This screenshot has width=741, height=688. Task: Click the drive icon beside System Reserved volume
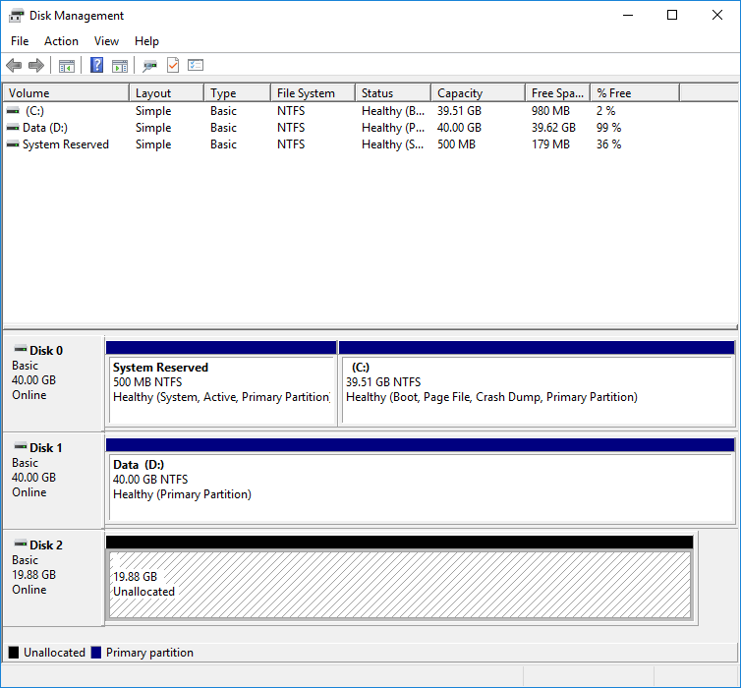click(13, 144)
